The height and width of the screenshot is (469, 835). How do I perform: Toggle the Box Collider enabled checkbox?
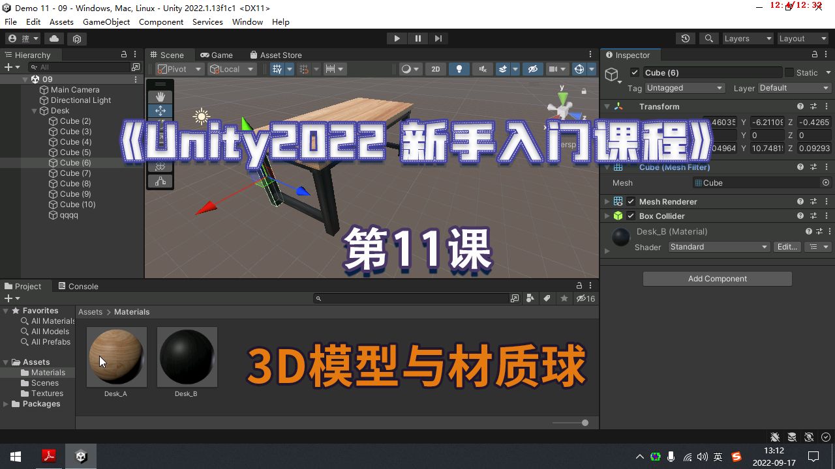(x=631, y=216)
